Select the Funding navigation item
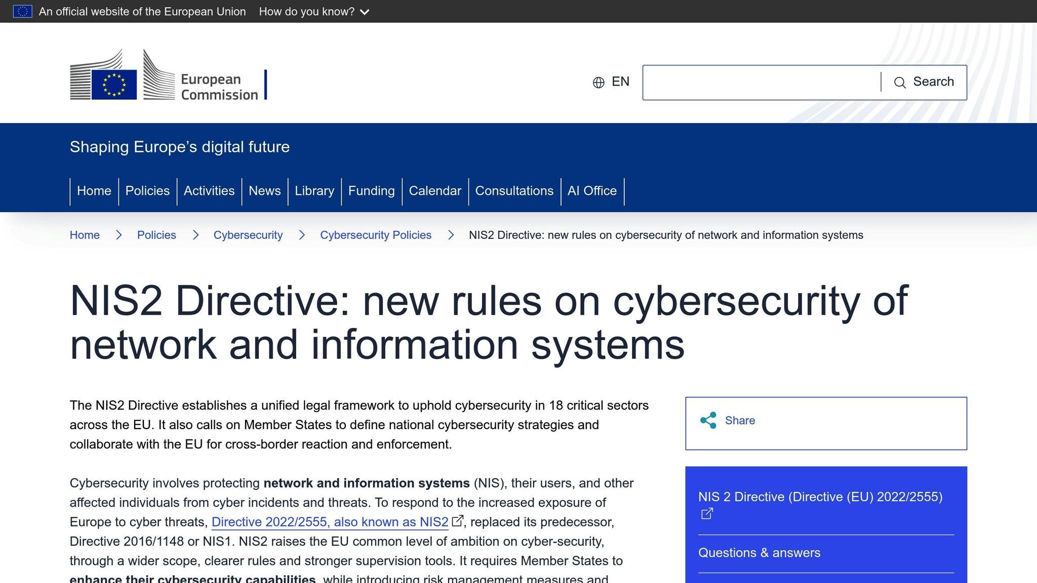The image size is (1037, 583). [371, 191]
